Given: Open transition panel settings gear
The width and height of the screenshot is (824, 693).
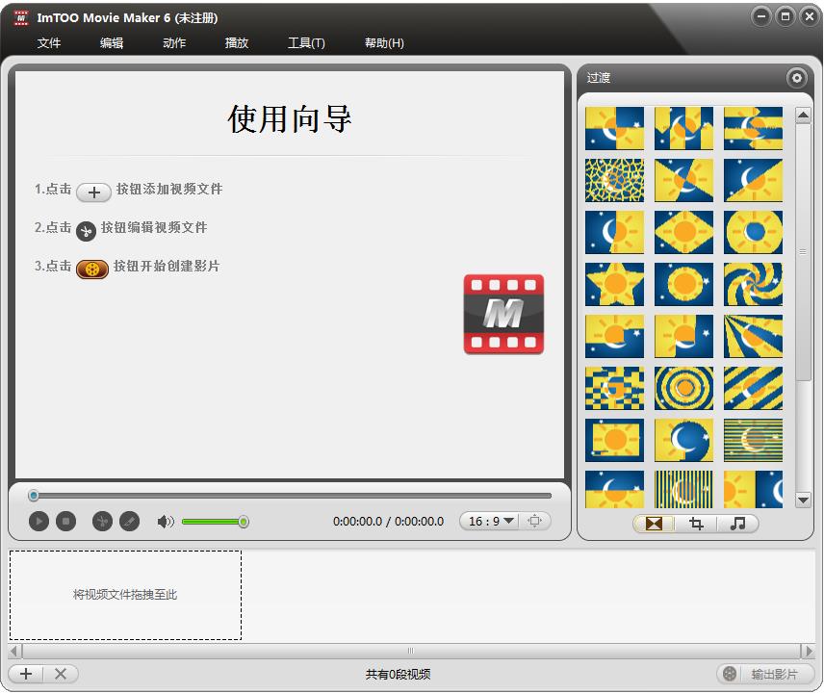Looking at the screenshot, I should (796, 78).
